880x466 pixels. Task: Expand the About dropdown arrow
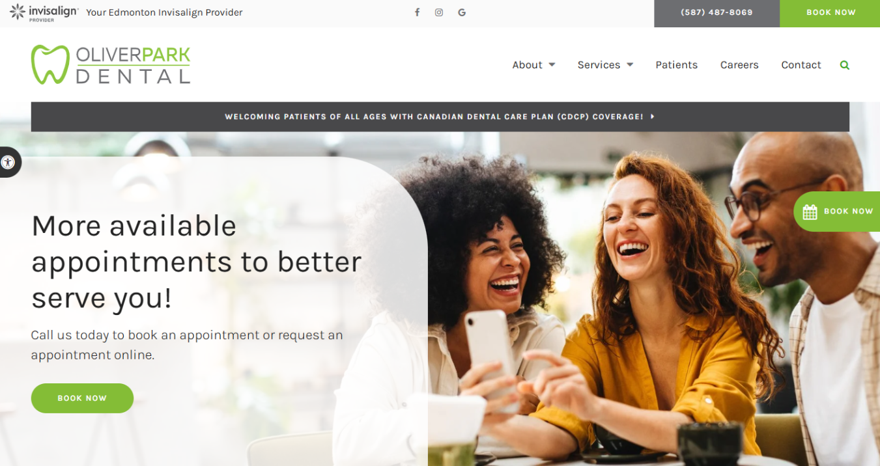552,65
